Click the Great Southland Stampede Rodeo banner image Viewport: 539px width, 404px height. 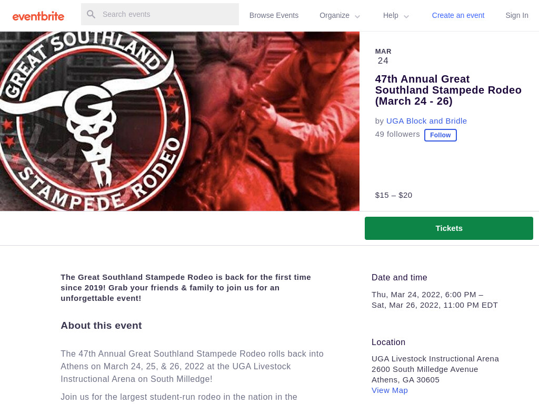click(x=179, y=122)
